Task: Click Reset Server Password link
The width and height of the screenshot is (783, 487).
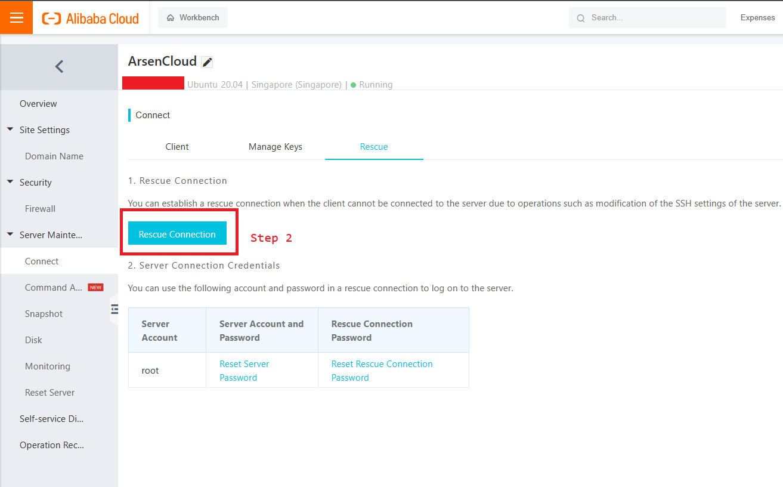Action: (x=245, y=371)
